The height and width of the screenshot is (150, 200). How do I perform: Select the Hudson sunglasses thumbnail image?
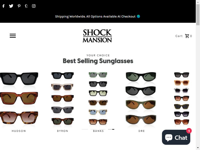click(19, 98)
